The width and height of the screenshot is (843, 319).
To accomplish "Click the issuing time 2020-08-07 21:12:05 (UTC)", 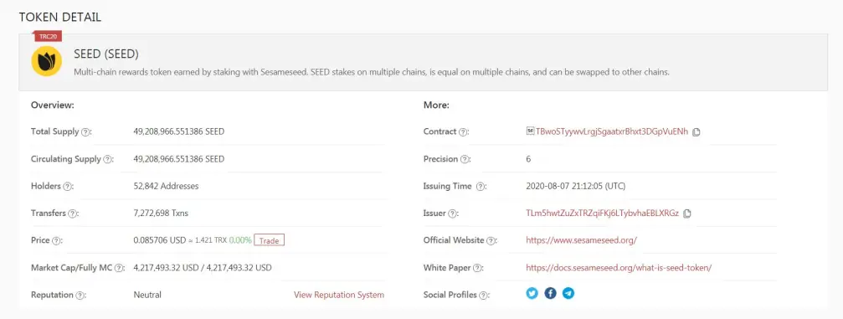I will coord(576,186).
